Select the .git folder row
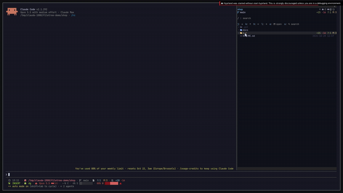The height and width of the screenshot is (193, 343). coord(287,27)
